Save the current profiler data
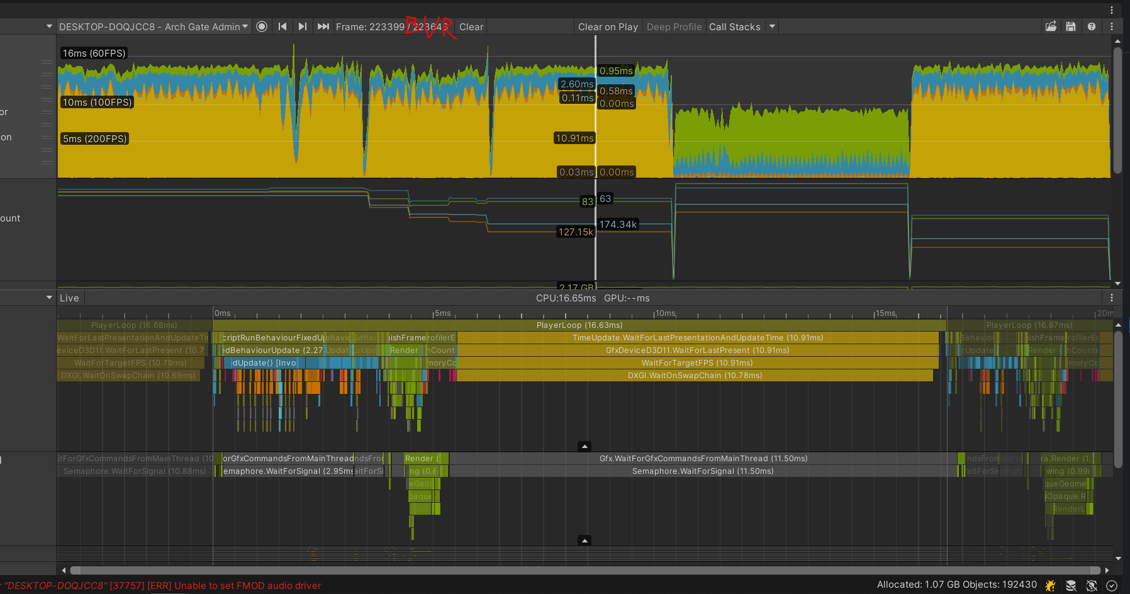1130x594 pixels. click(1071, 26)
